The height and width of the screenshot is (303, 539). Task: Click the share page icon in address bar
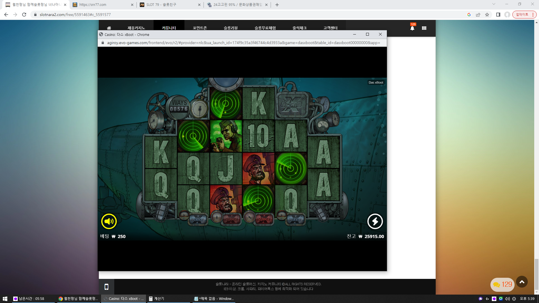pyautogui.click(x=478, y=15)
